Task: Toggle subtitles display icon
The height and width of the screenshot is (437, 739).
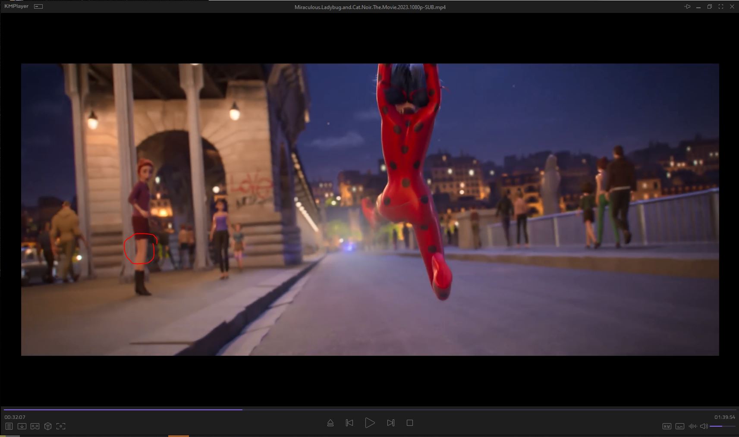Action: point(679,426)
